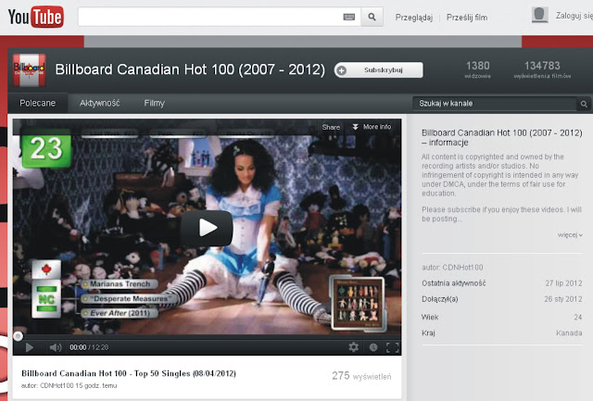Click the progress bar scrubber handle
This screenshot has width=593, height=401.
[x=18, y=336]
